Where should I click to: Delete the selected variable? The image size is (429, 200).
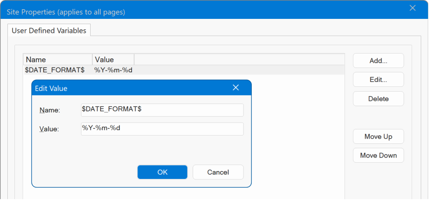point(378,99)
